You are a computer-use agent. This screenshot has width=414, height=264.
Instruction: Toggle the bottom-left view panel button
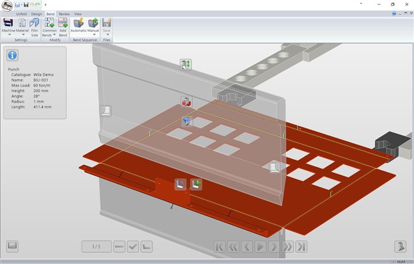pos(12,246)
